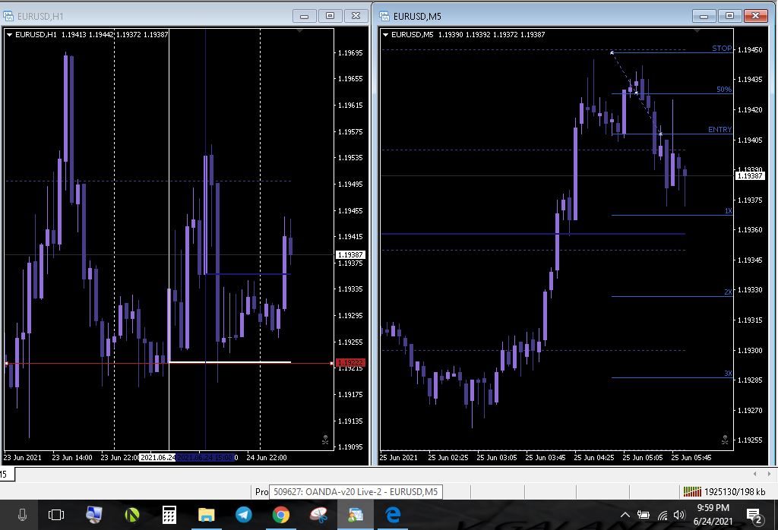Show hidden system tray icons

tap(625, 515)
